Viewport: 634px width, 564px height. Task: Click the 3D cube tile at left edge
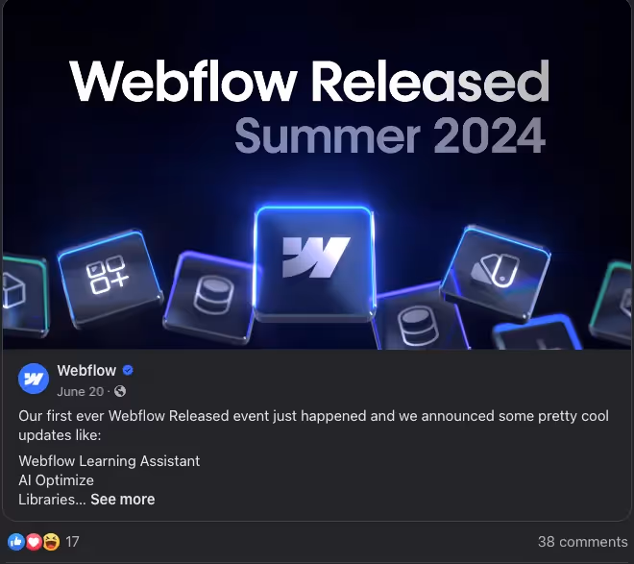point(22,294)
